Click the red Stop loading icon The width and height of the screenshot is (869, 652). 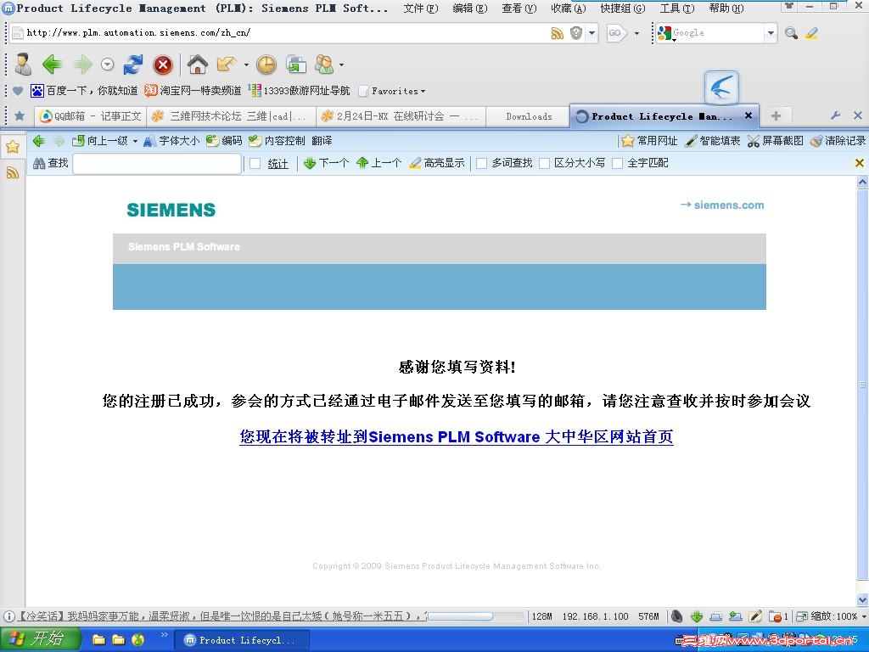[x=163, y=65]
